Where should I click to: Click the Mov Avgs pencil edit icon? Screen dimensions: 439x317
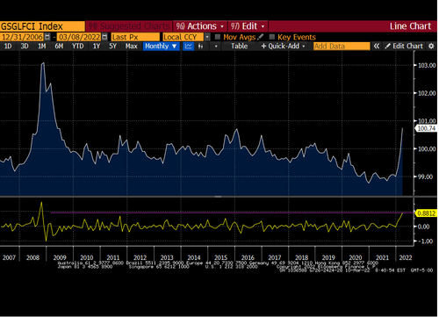coord(261,37)
